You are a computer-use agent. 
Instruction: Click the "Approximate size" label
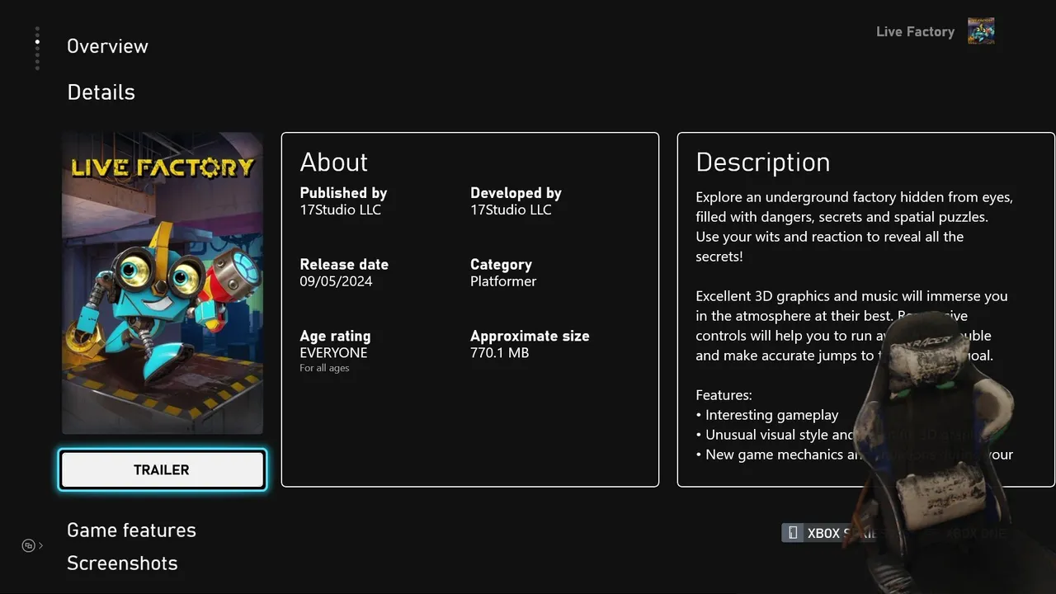click(x=530, y=337)
